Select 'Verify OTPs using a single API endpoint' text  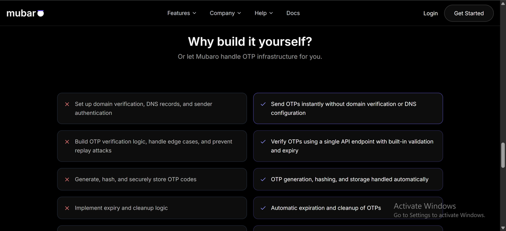[x=352, y=146]
